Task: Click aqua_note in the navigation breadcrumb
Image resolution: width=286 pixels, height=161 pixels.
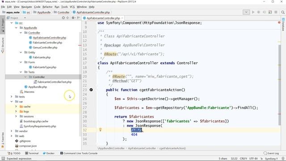Action: pyautogui.click(x=13, y=12)
